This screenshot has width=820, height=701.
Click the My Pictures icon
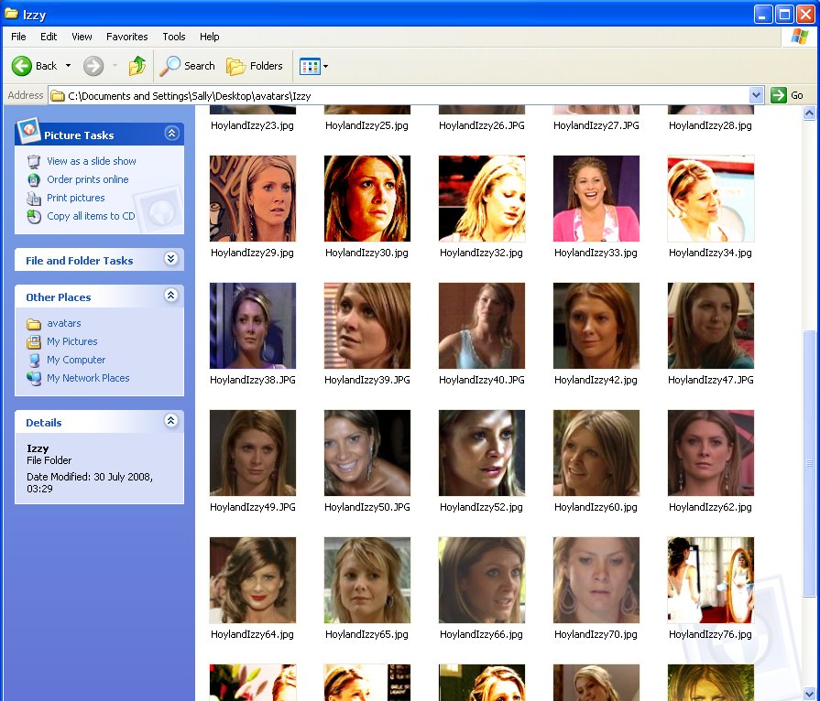point(34,341)
